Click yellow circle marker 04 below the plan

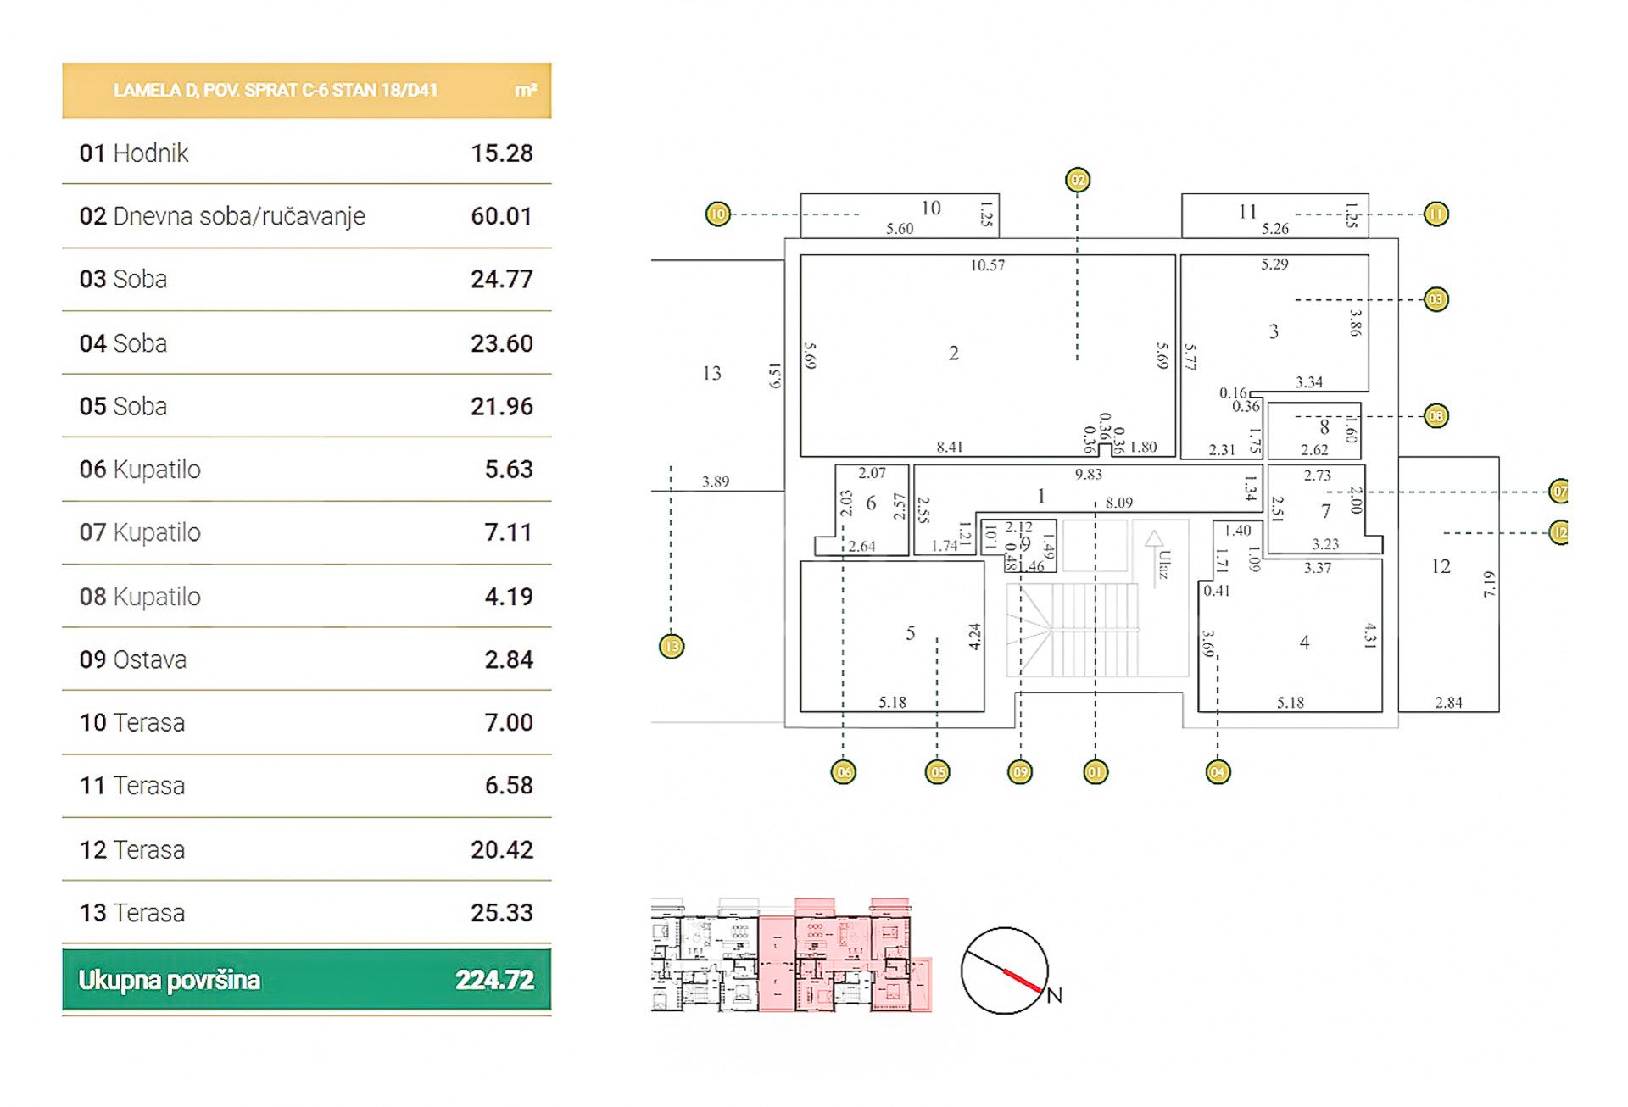(x=1218, y=772)
